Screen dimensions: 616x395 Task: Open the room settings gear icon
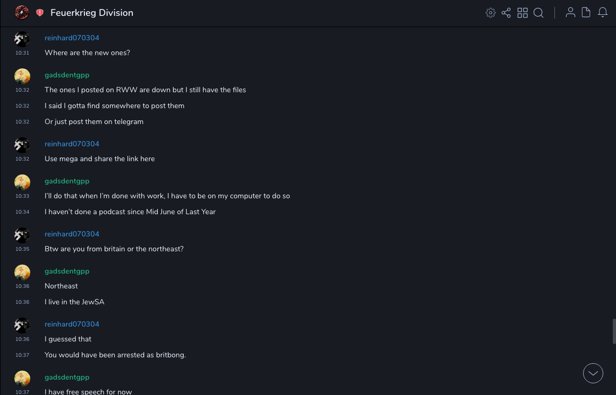491,13
